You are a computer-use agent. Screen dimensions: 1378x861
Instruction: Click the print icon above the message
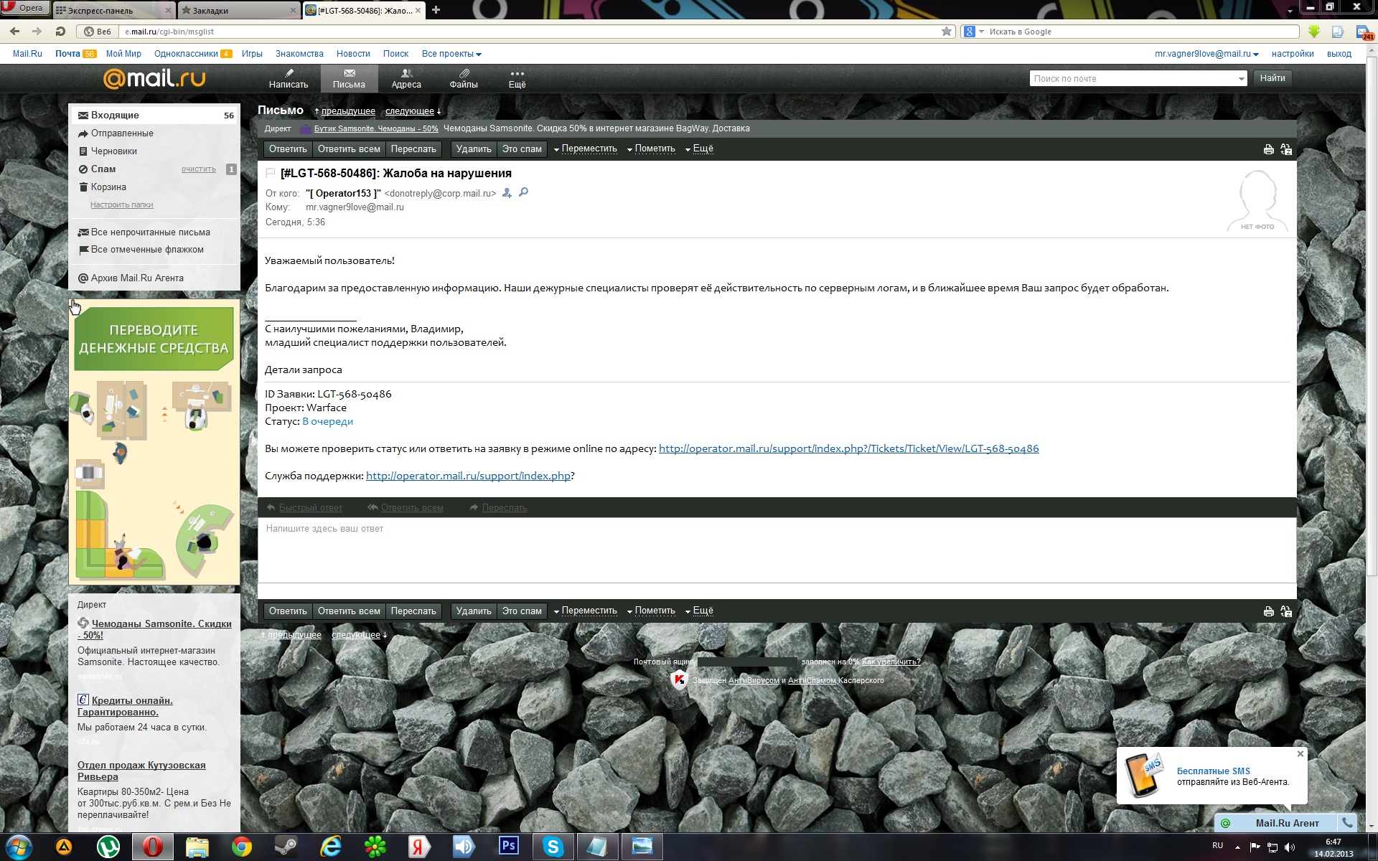click(x=1268, y=149)
